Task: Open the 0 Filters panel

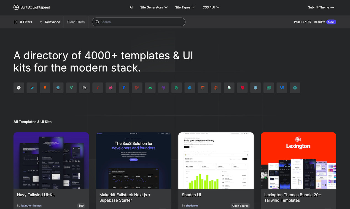Action: (23, 22)
